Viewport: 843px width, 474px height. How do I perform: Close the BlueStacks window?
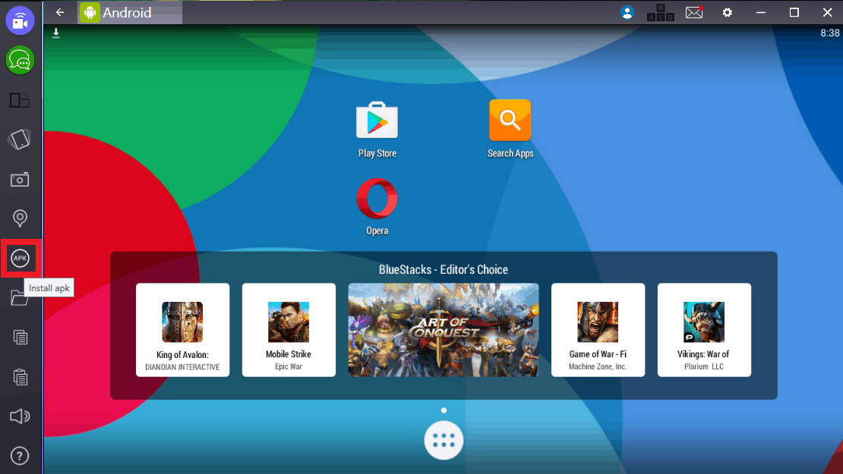[x=827, y=12]
